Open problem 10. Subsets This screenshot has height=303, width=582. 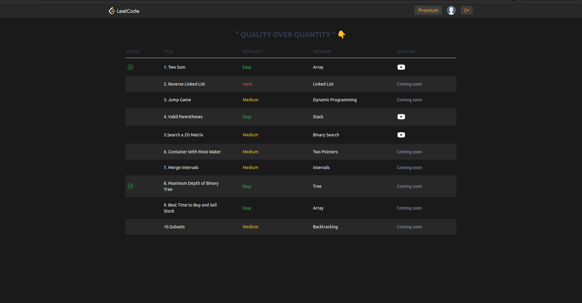[x=174, y=227]
